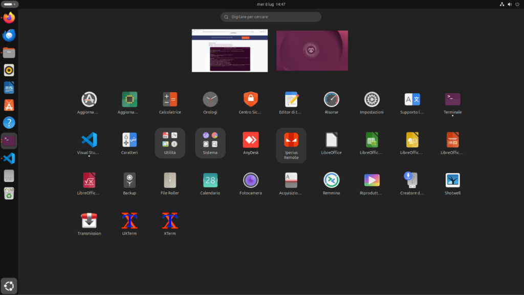Launch green LibreOffice Calc spreadsheet app
This screenshot has width=524, height=295.
coord(372,140)
